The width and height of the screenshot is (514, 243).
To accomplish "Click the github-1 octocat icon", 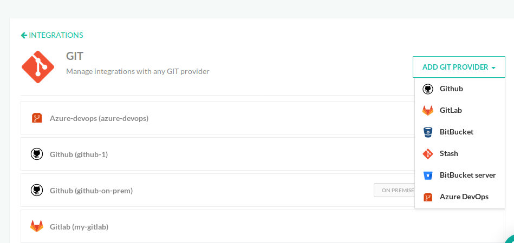I will point(37,154).
